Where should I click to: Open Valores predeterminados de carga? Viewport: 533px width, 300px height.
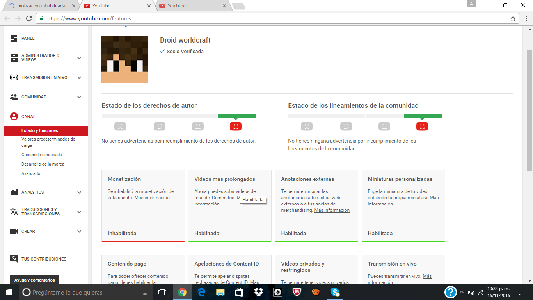pos(48,142)
